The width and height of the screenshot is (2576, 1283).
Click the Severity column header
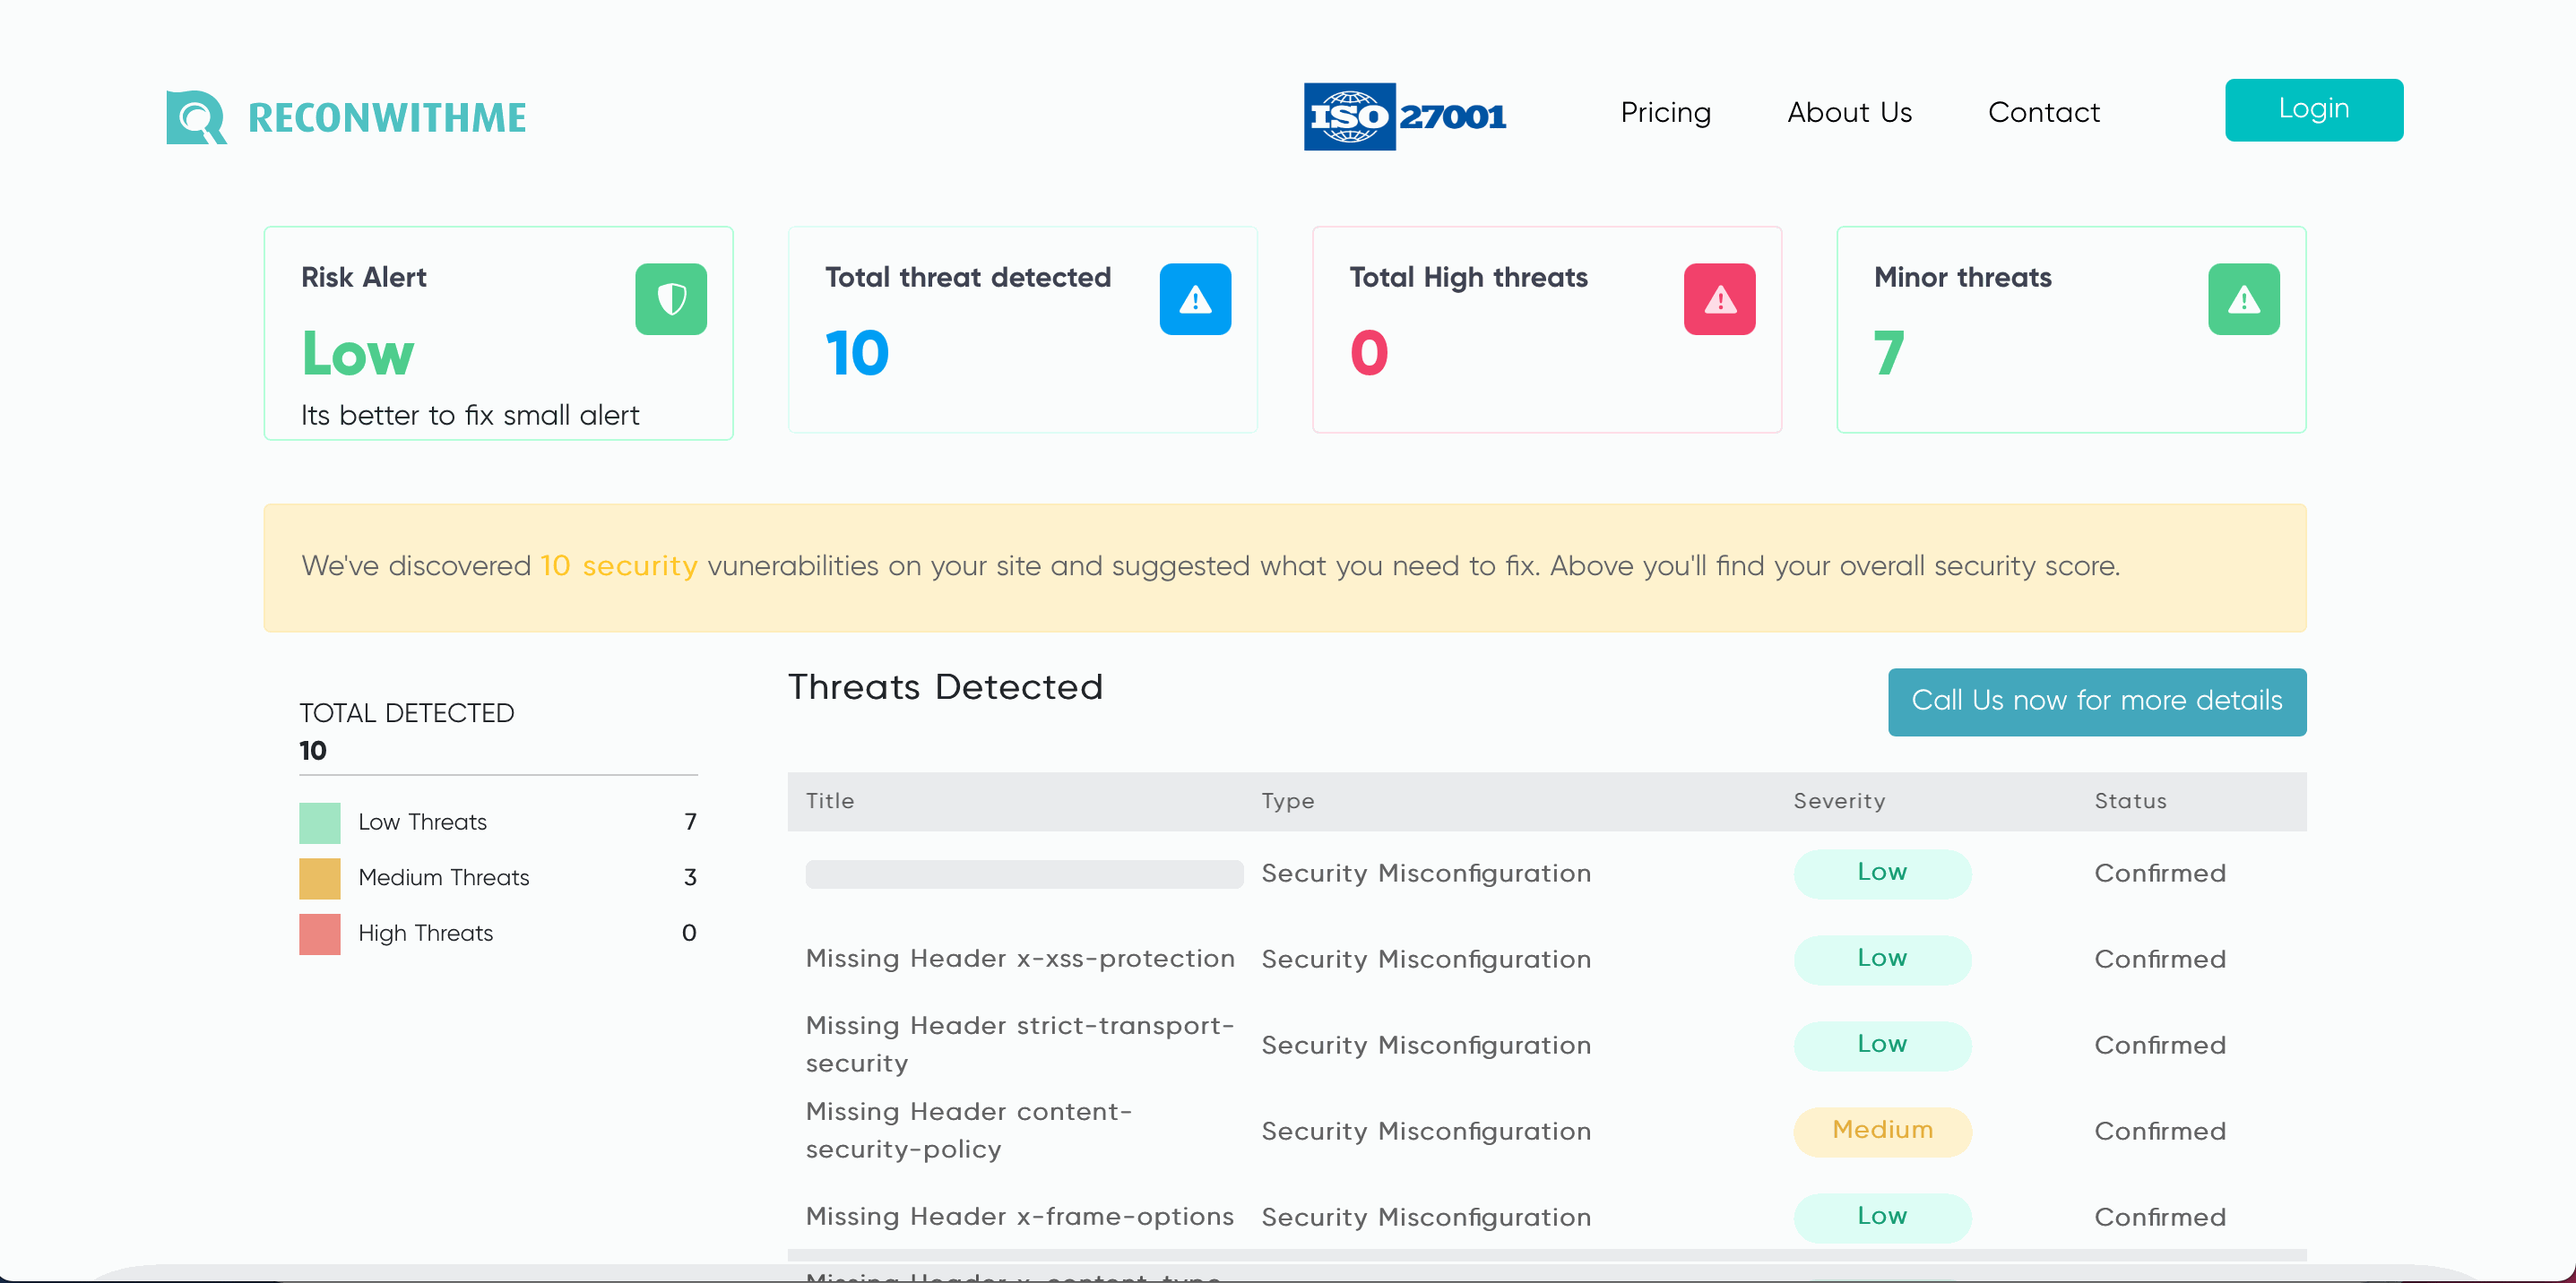pyautogui.click(x=1838, y=800)
